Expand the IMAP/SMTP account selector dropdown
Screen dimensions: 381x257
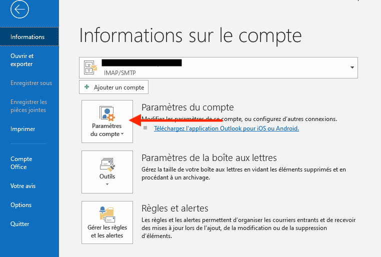pos(352,67)
